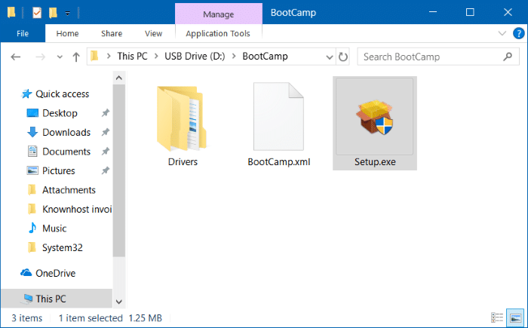This screenshot has height=328, width=528.
Task: Click the Setup.exe file name label
Action: (x=375, y=162)
